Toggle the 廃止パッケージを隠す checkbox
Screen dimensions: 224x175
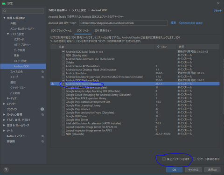pos(164,159)
